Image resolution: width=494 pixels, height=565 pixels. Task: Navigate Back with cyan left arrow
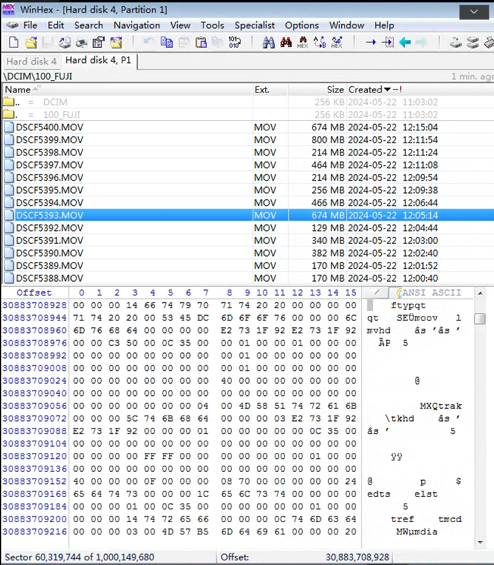405,42
